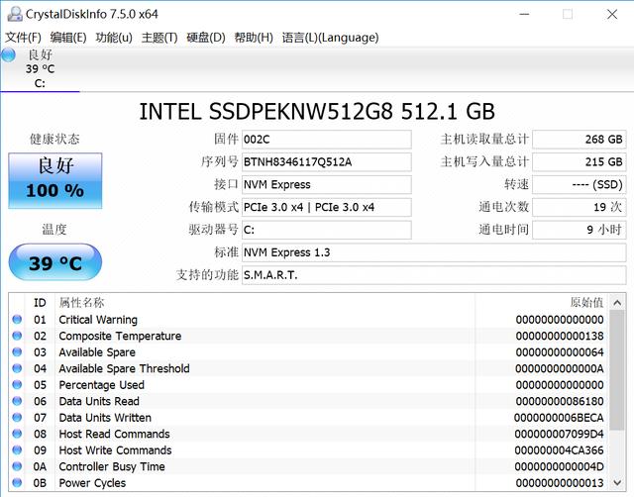This screenshot has height=497, width=634.
Task: Select the Composite Temperature attribute name
Action: tap(120, 336)
